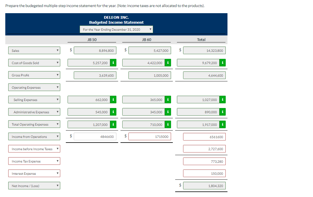Open info icon for Total Cost of Goods Sold
The image size is (313, 197).
(222, 63)
